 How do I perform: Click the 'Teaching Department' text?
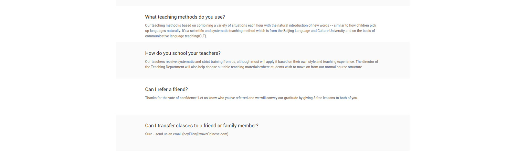[x=167, y=67]
